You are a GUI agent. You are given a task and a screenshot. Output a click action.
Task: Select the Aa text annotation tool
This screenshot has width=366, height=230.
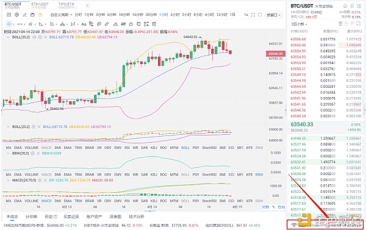84,24
